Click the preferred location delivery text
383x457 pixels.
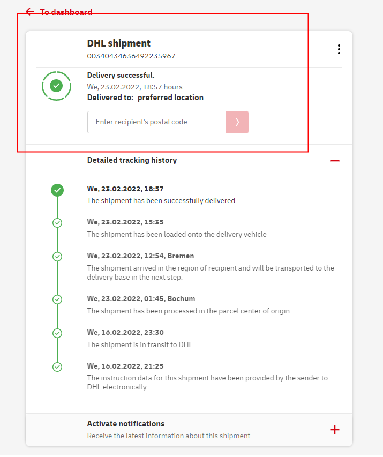(170, 98)
